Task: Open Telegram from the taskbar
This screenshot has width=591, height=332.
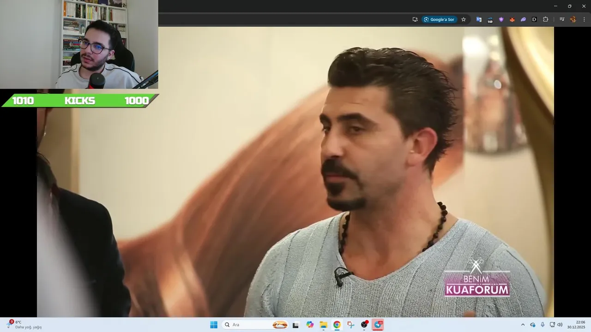Action: pos(378,325)
